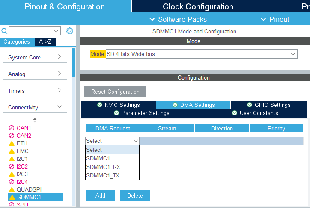Click the SDMMC1 warning icon

12,197
